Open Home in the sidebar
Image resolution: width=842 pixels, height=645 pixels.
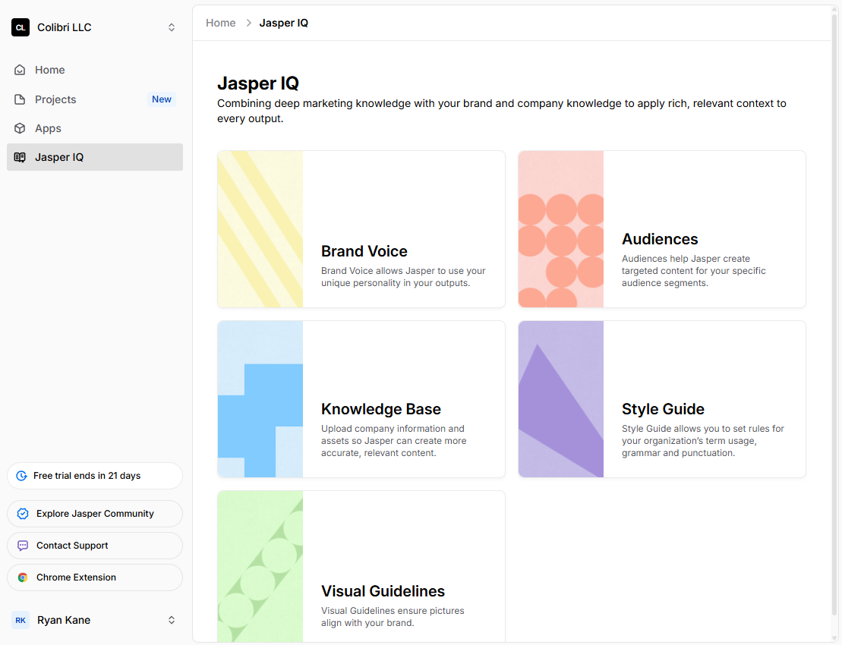pos(94,70)
